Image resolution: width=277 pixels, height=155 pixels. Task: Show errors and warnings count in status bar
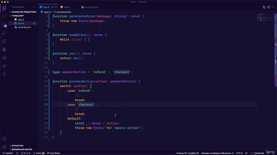click(x=26, y=153)
